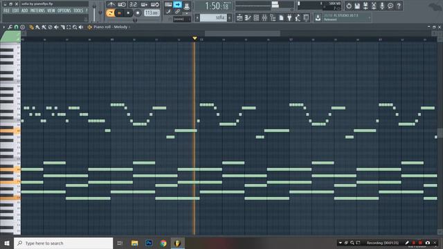Open the global snap (none) dropdown
The width and height of the screenshot is (443, 249).
click(x=182, y=19)
